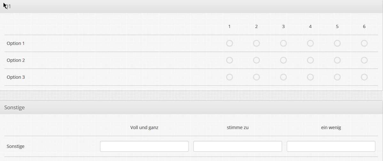Select rating 1 for Option 2

point(230,60)
